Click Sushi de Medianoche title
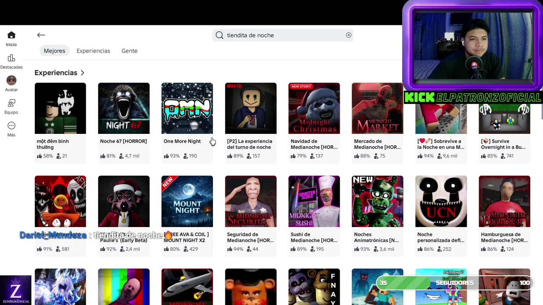The image size is (543, 305). [x=314, y=237]
